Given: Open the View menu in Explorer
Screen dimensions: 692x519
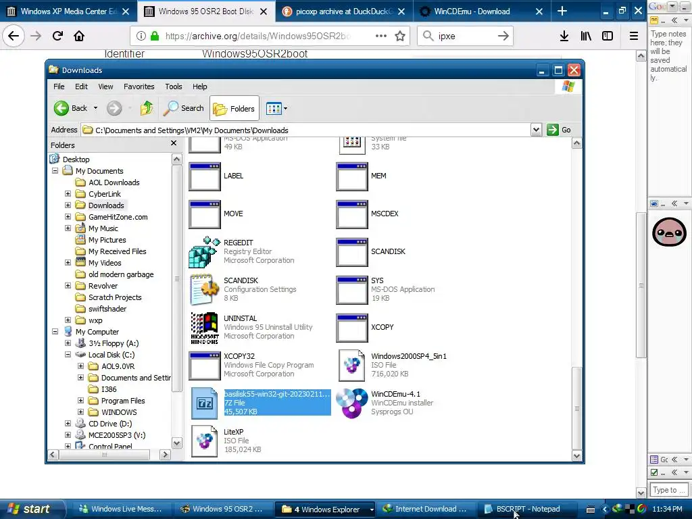Looking at the screenshot, I should [105, 86].
